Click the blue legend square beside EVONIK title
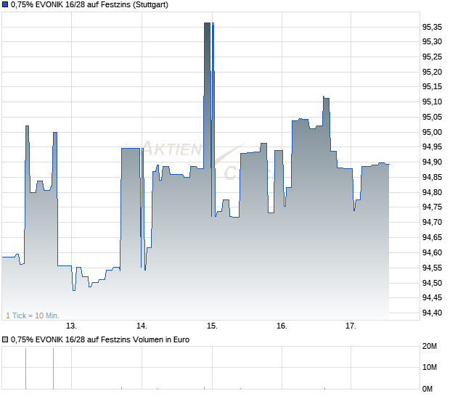 (5, 4)
